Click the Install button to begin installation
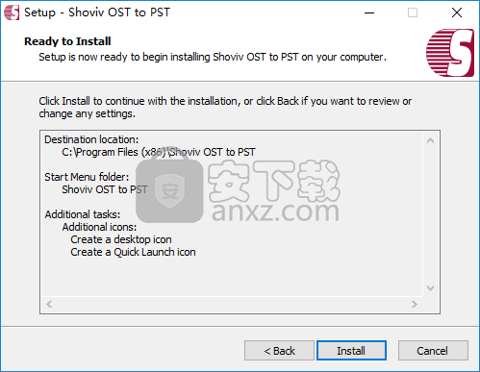Viewport: 480px width, 372px height. pos(351,351)
